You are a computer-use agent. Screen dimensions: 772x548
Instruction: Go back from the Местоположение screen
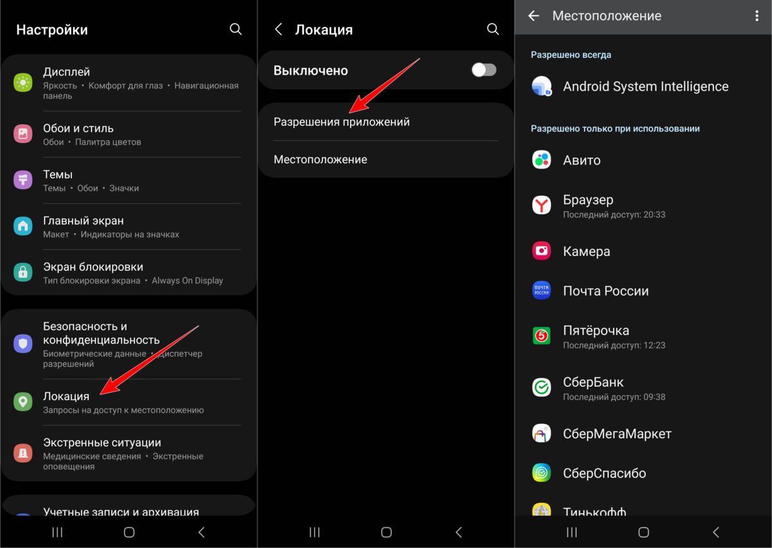coord(533,16)
